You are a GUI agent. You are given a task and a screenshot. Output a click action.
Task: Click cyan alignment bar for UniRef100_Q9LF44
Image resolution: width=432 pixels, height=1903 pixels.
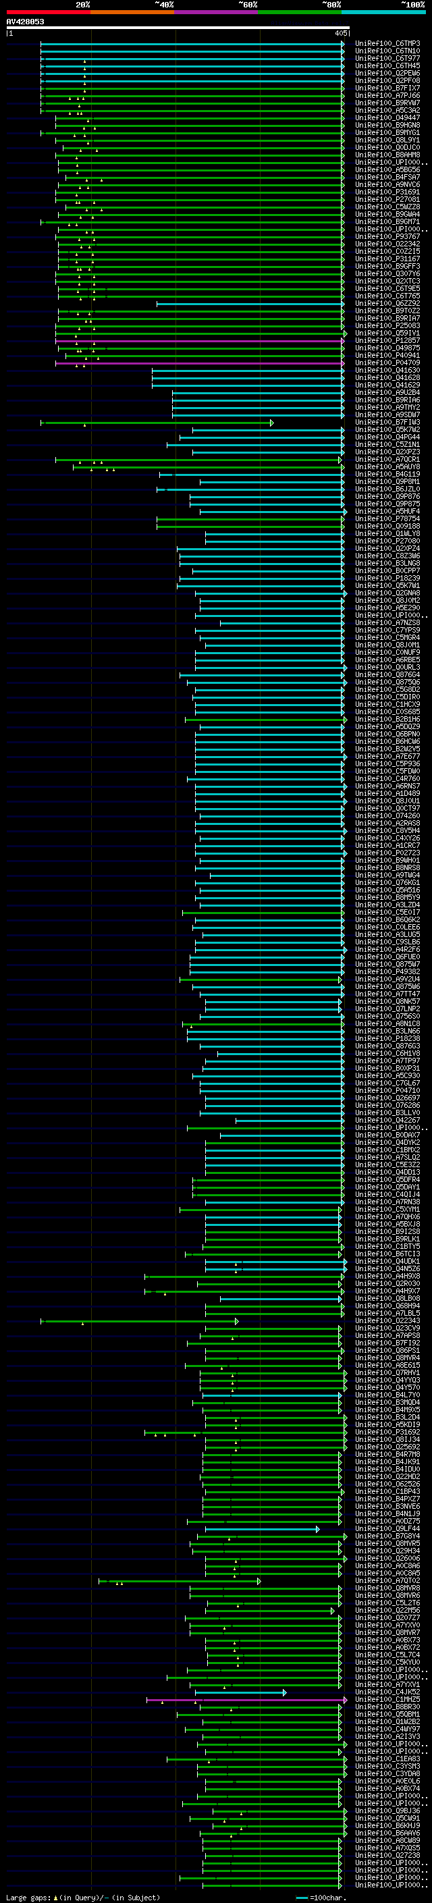(x=262, y=1529)
